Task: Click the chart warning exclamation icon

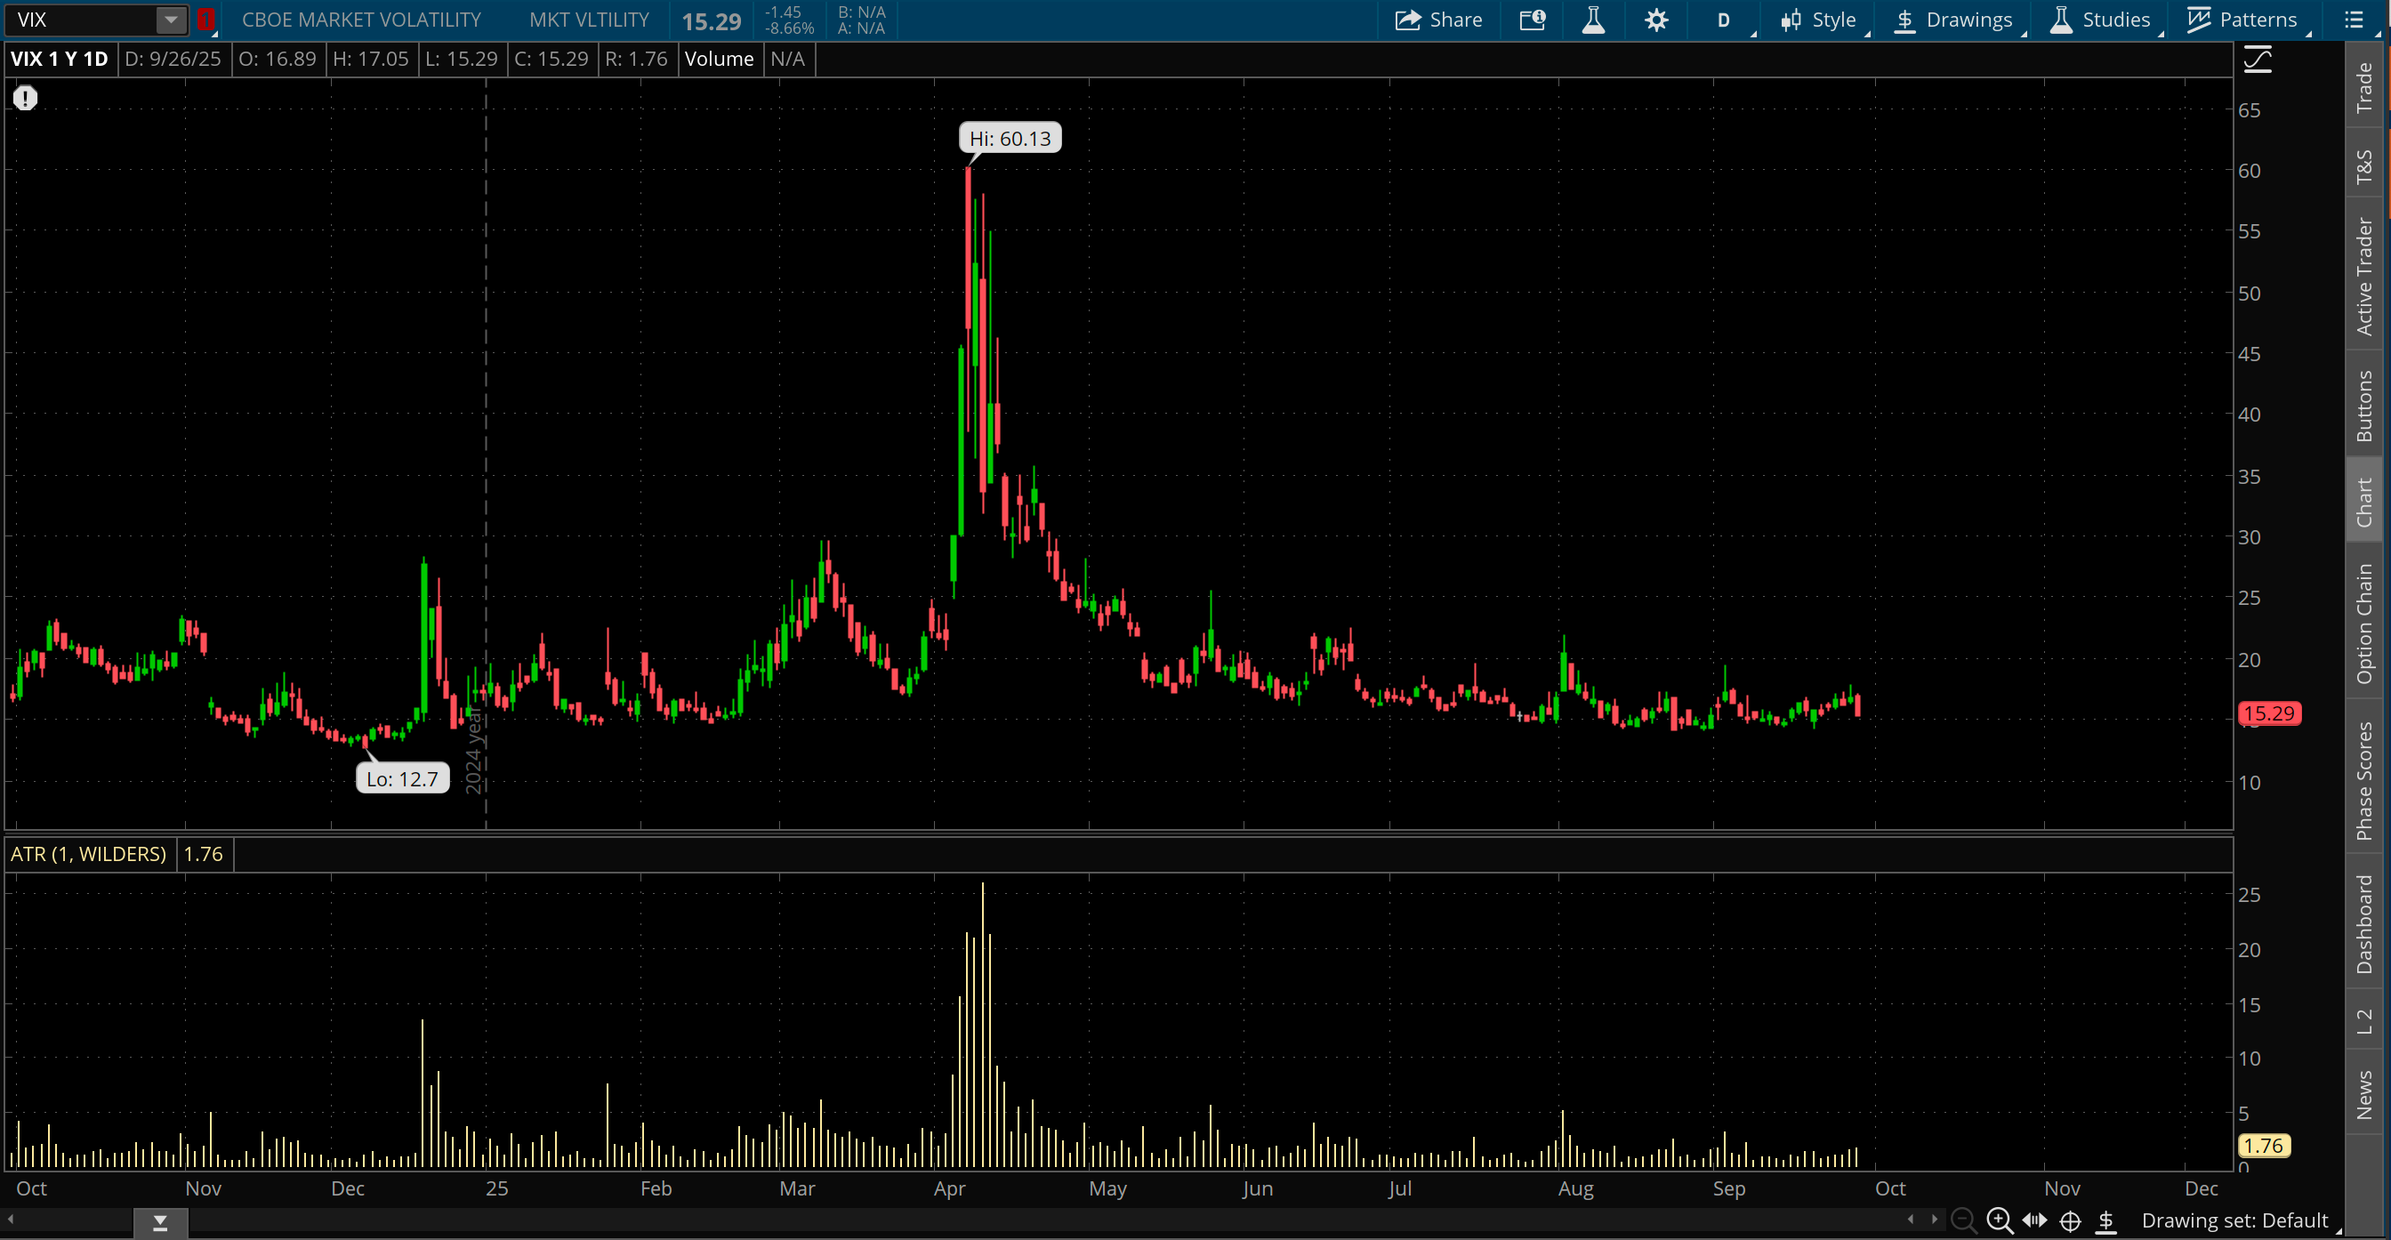Action: [25, 98]
